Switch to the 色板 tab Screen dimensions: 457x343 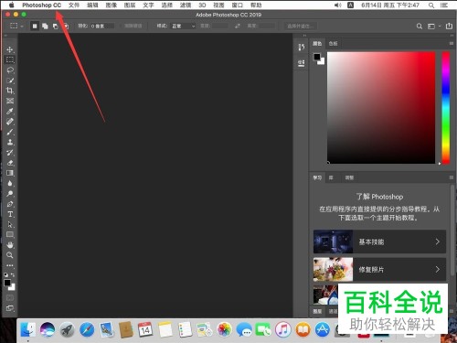[x=333, y=44]
